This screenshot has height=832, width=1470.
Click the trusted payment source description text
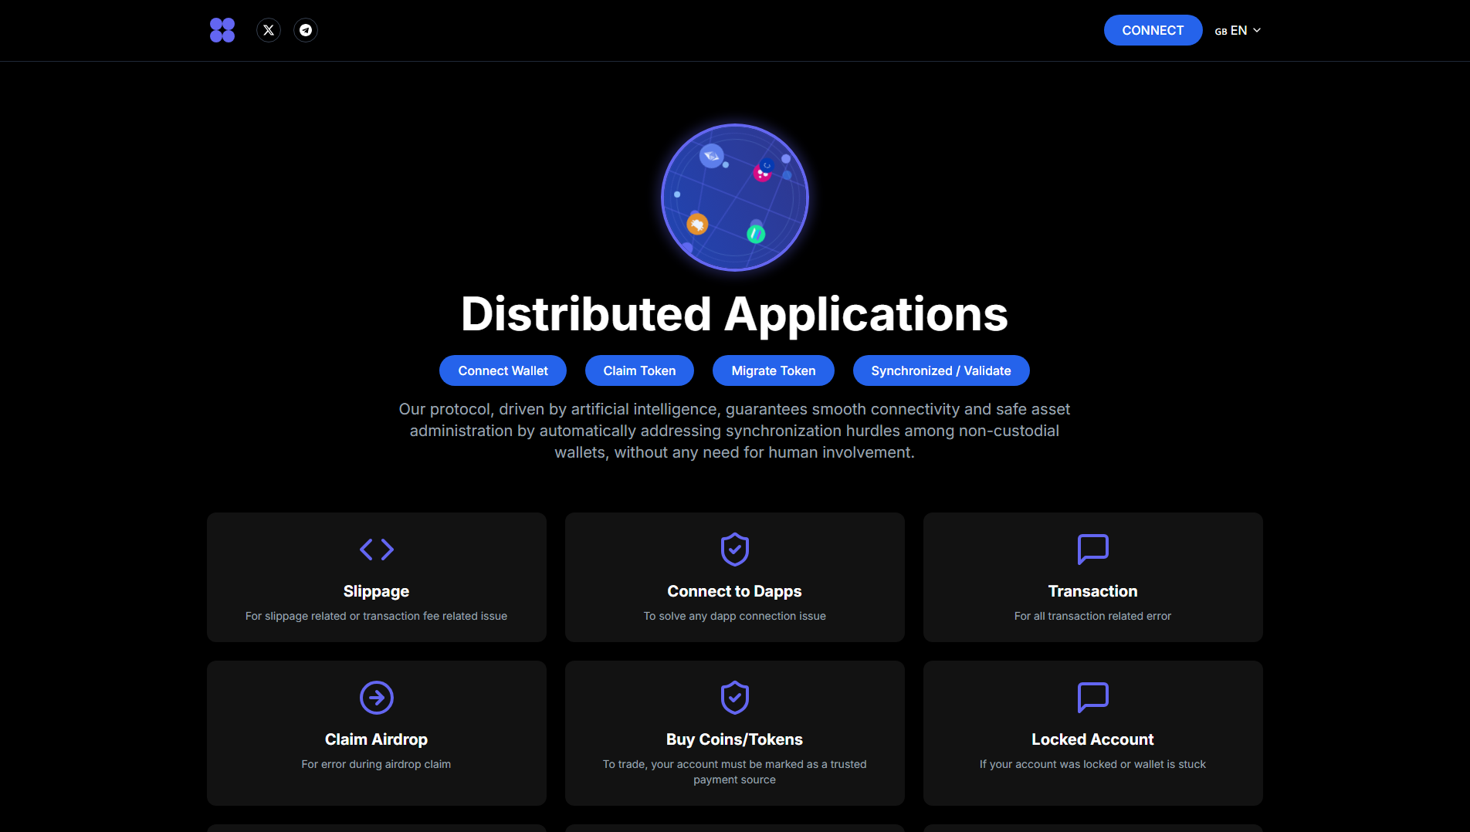(735, 772)
